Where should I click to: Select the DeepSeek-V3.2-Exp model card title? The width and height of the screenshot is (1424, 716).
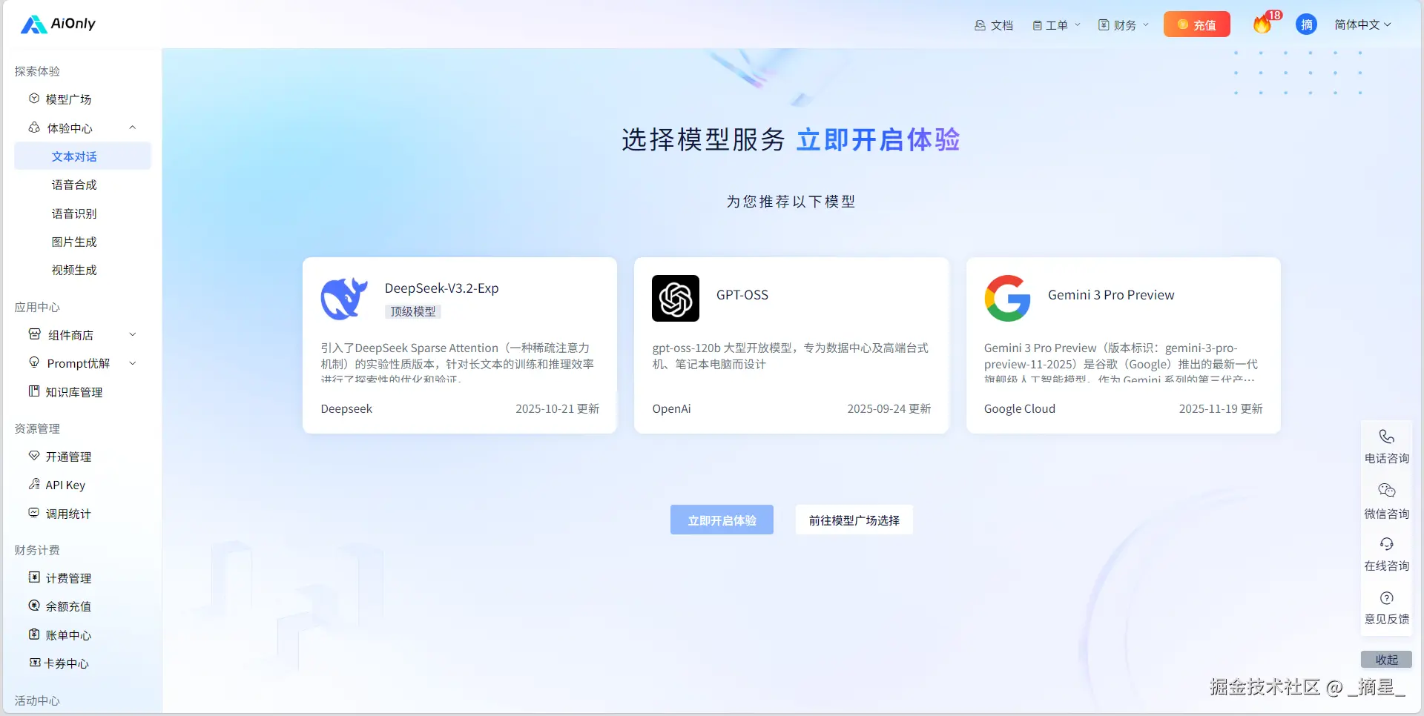click(441, 288)
